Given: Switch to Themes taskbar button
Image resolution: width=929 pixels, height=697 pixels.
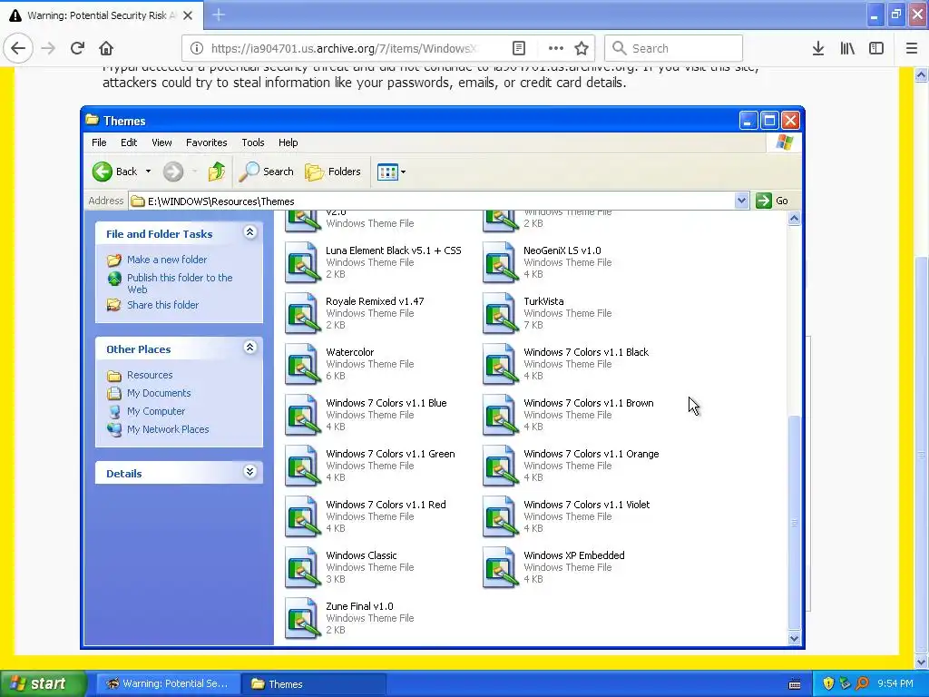Looking at the screenshot, I should (x=313, y=684).
